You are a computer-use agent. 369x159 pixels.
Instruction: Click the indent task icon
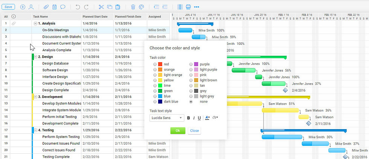click(156, 7)
